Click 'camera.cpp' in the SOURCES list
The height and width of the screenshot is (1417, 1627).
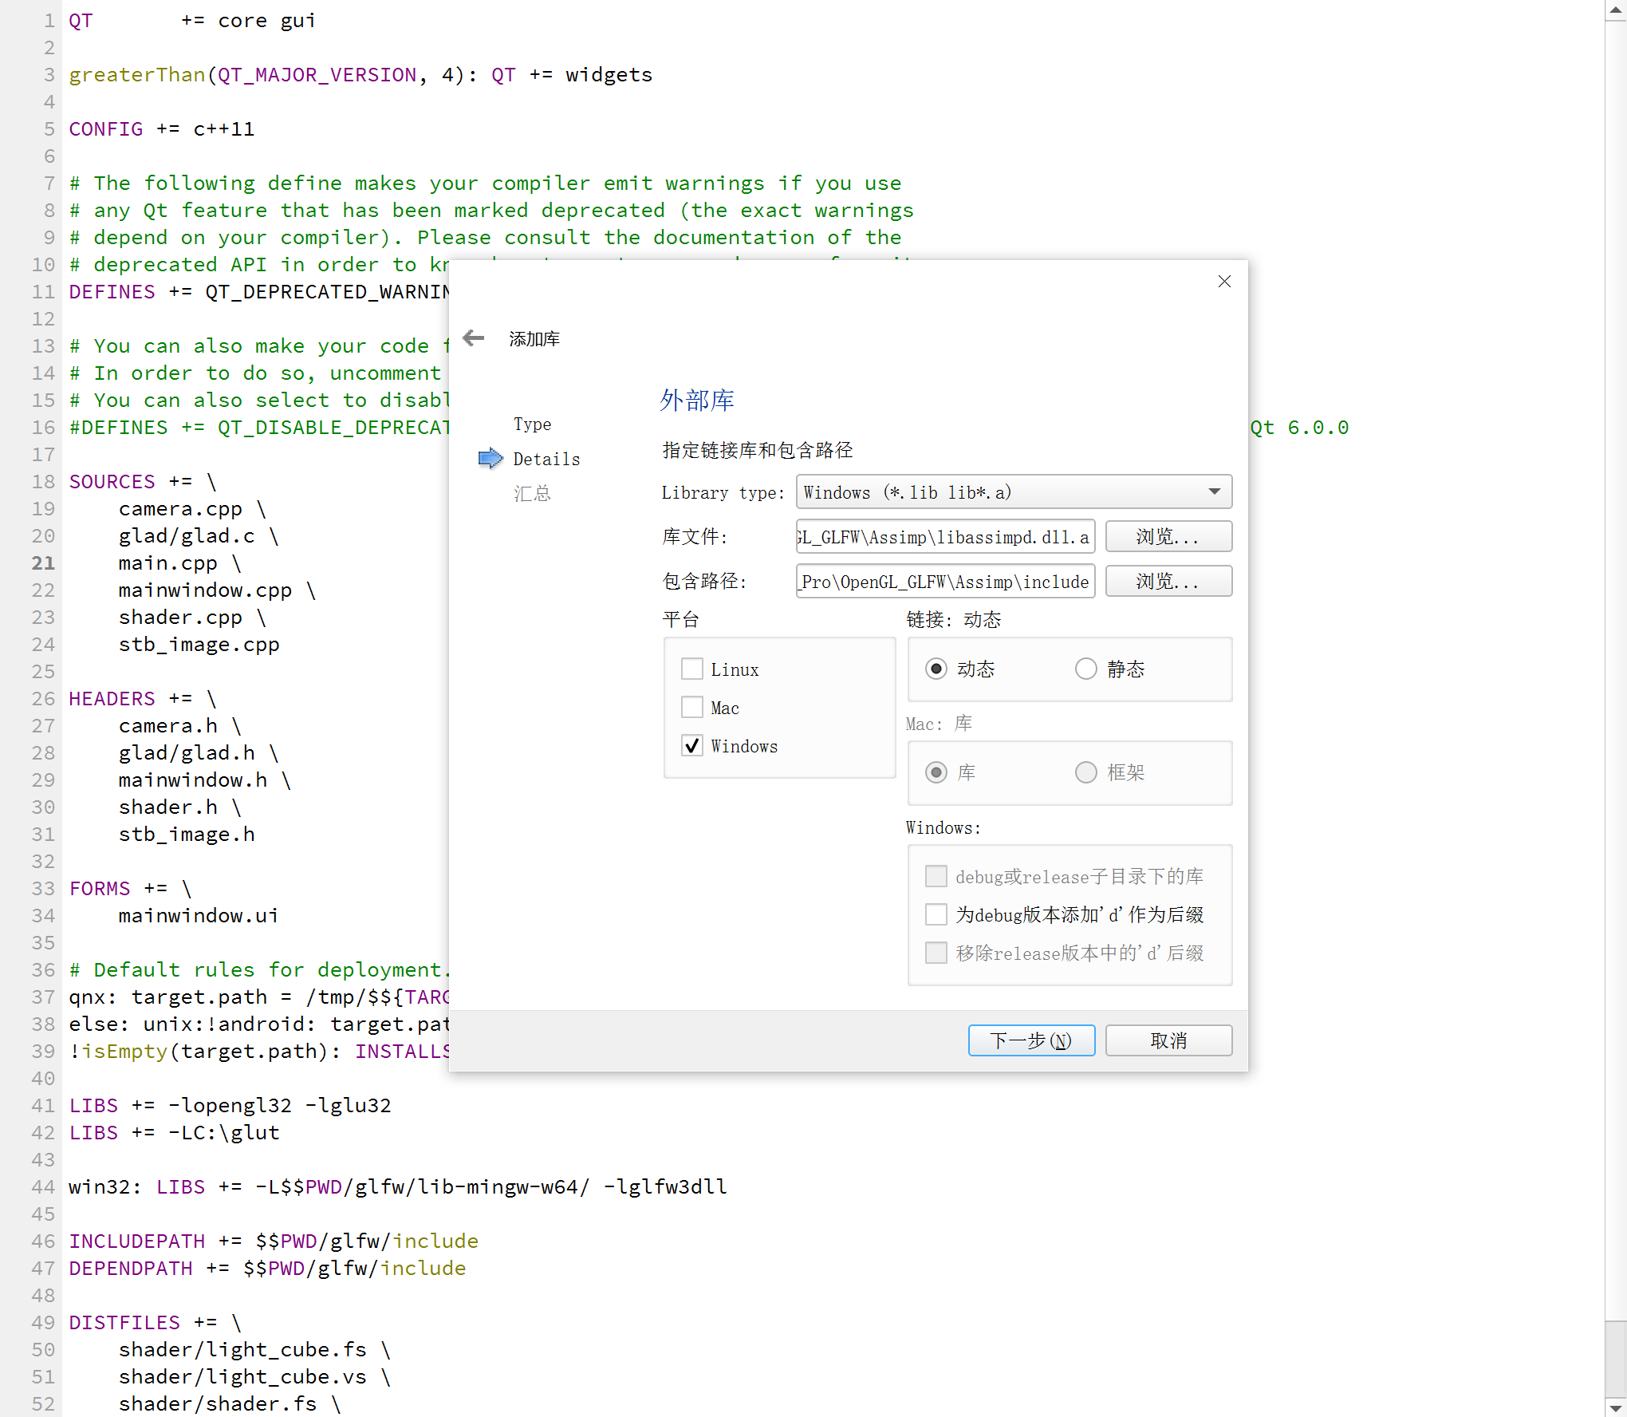pos(180,508)
